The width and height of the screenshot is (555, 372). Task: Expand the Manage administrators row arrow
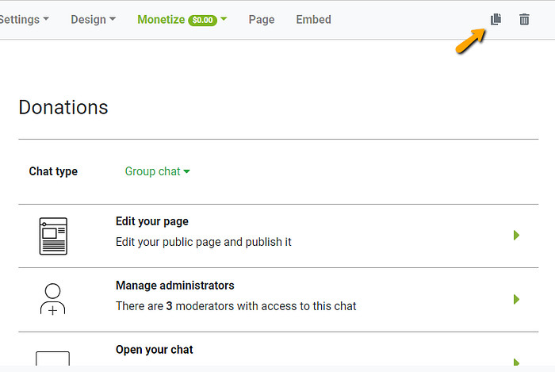[516, 299]
